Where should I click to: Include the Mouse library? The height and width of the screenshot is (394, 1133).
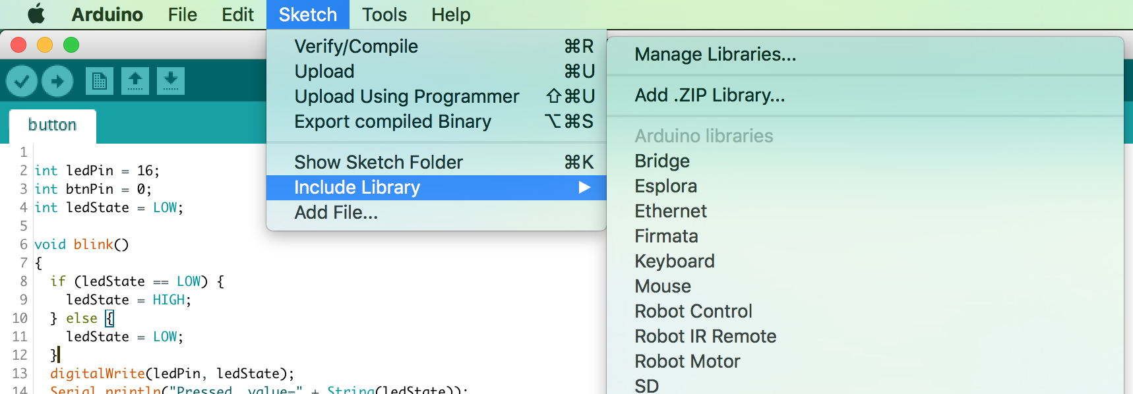tap(865, 286)
